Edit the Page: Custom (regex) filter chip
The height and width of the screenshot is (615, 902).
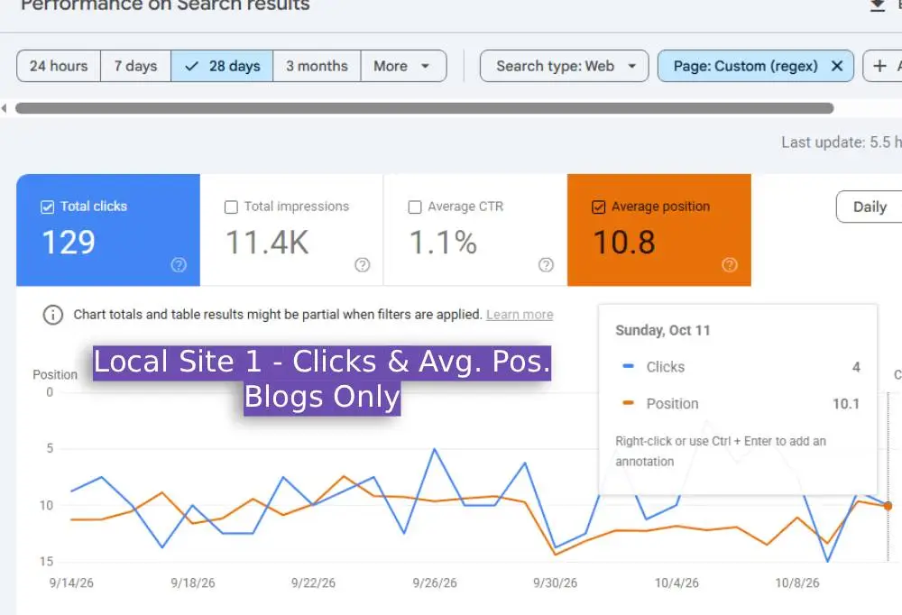tap(745, 66)
